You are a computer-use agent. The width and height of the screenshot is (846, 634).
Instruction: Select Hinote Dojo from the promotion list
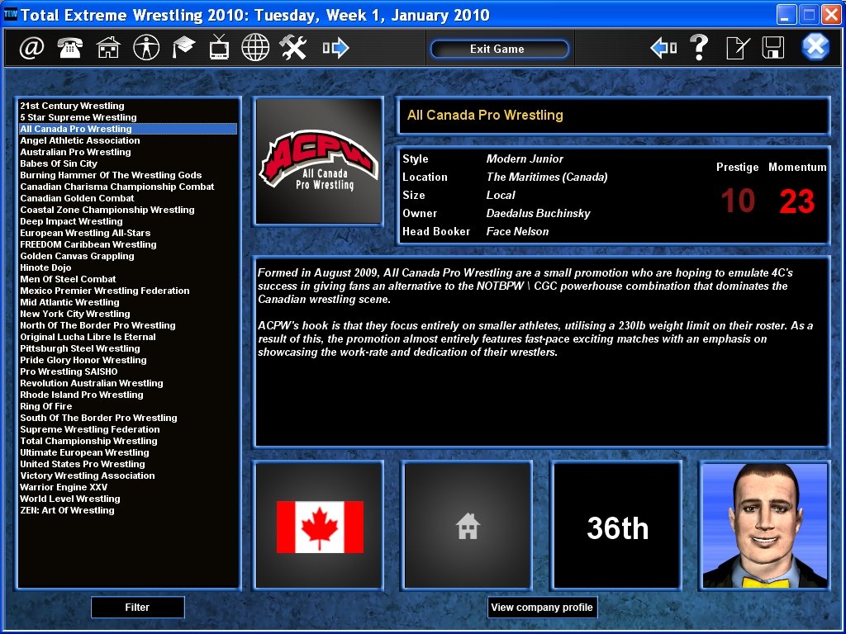(x=45, y=267)
